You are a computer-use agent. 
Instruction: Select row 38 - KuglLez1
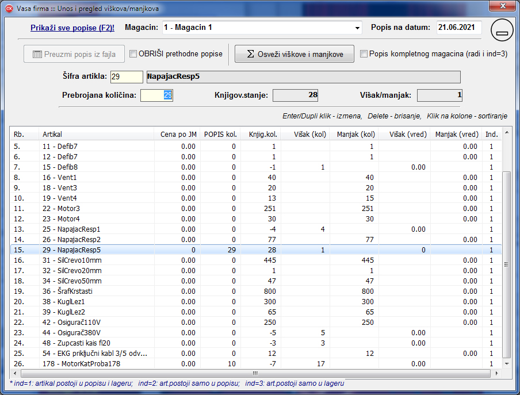pos(256,301)
